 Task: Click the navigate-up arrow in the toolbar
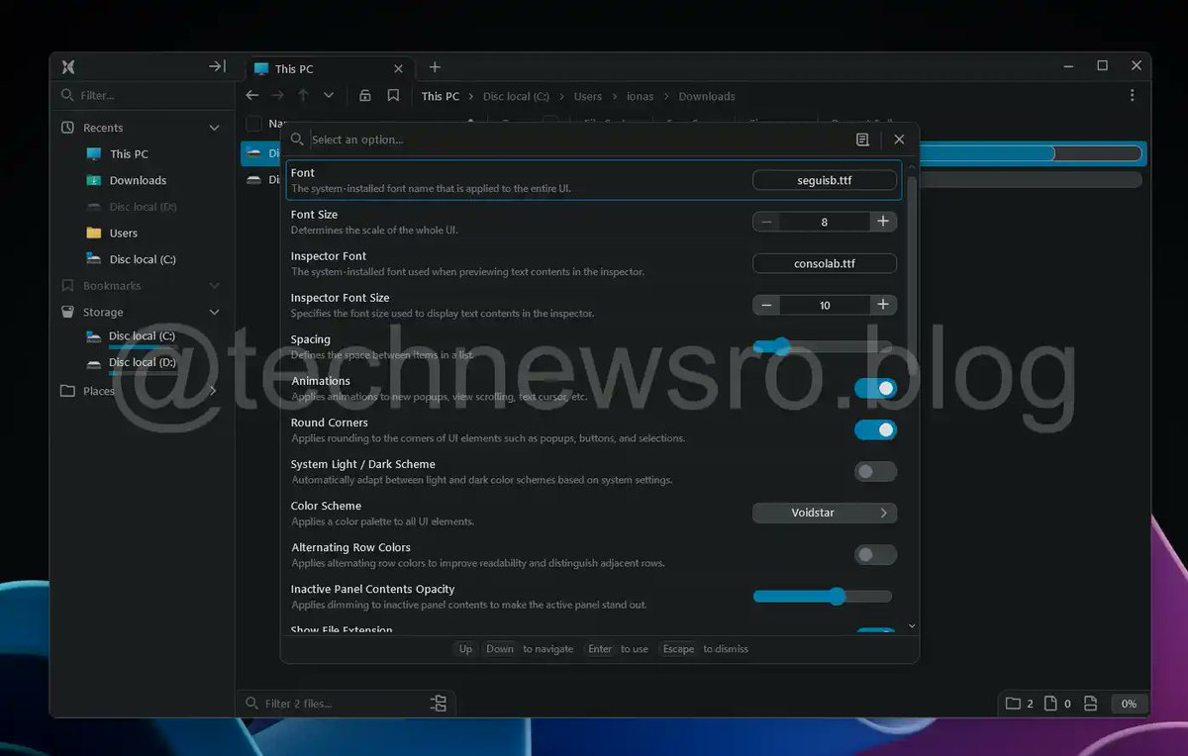[304, 96]
